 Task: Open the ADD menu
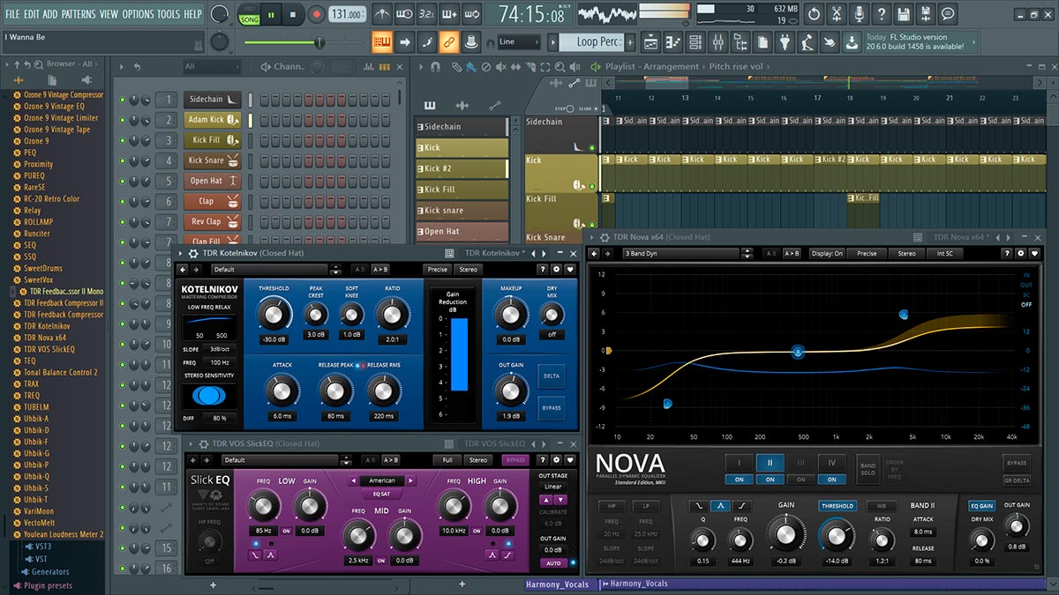(50, 14)
